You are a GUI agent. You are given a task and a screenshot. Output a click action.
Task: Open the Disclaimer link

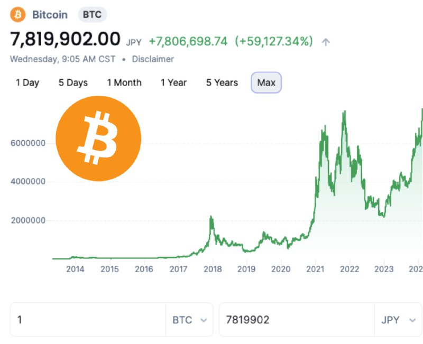(x=153, y=59)
